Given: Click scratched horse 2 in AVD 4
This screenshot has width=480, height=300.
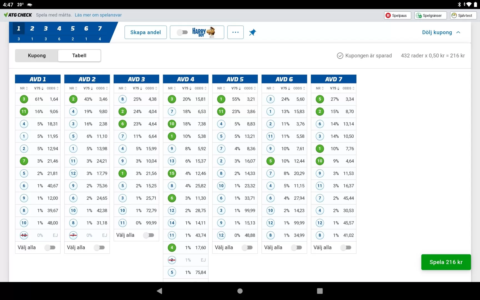Looking at the screenshot, I should click(x=172, y=260).
